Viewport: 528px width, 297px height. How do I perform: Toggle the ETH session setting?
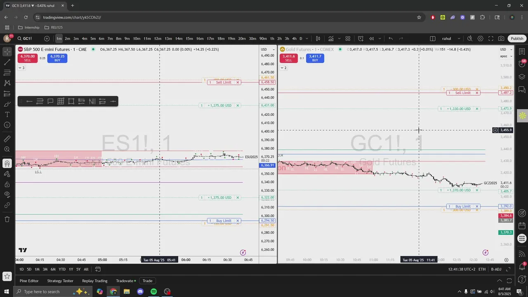coord(482,269)
